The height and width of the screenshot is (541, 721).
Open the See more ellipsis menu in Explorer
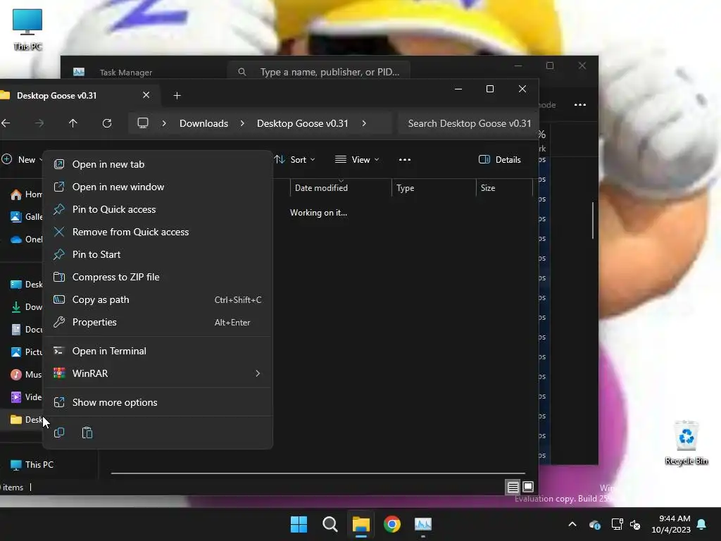[405, 160]
